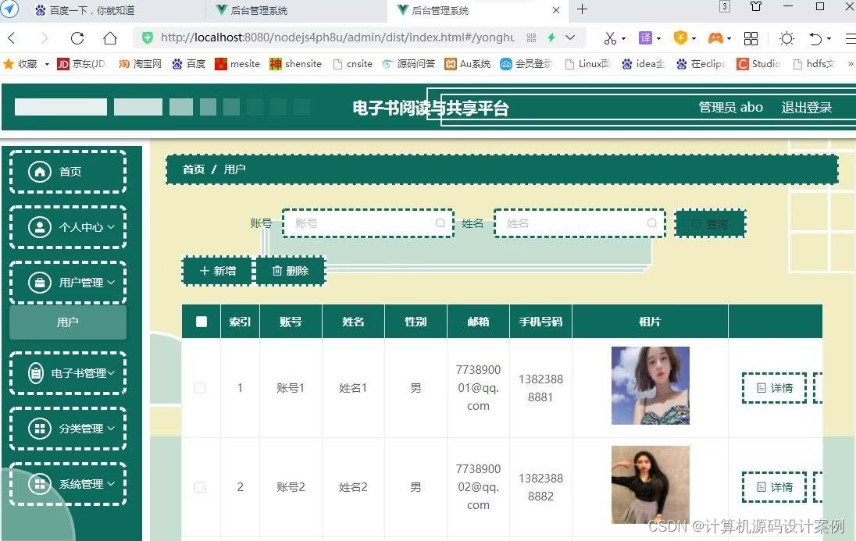
Task: Click the brightness sun icon in toolbar
Action: (786, 38)
